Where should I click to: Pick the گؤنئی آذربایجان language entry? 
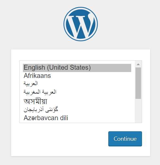coord(77,110)
